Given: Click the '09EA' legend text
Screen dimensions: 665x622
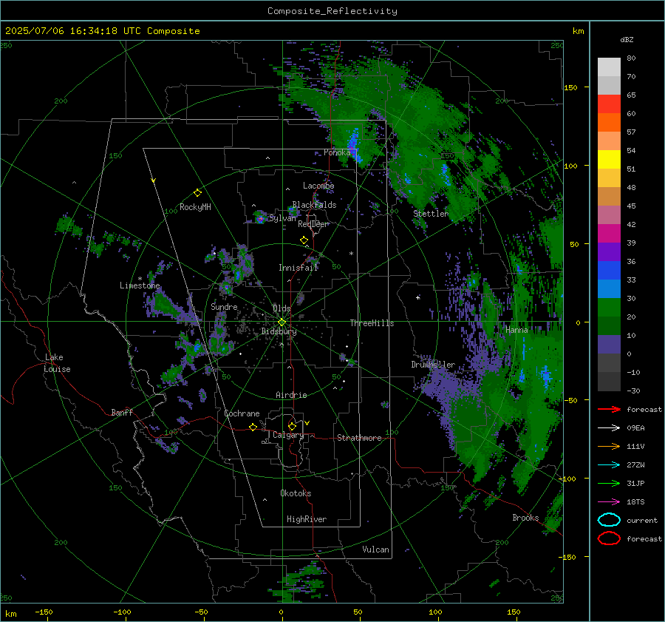Looking at the screenshot, I should point(635,428).
